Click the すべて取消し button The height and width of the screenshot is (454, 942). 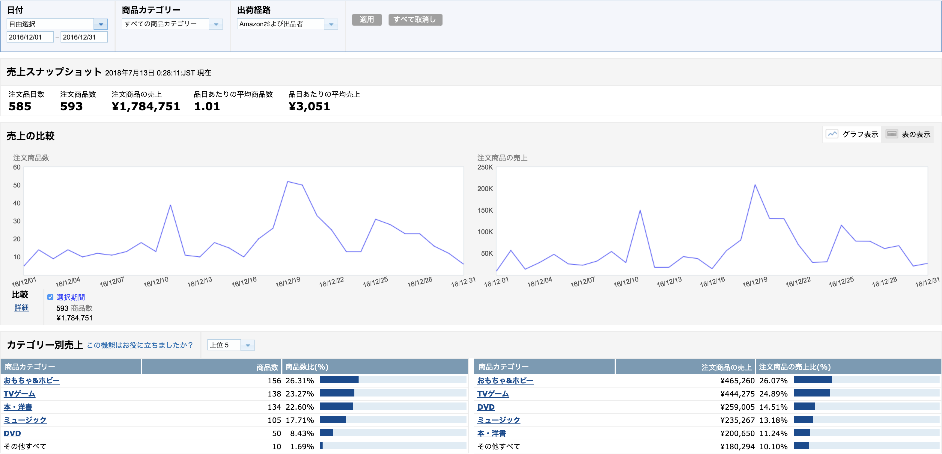(415, 19)
